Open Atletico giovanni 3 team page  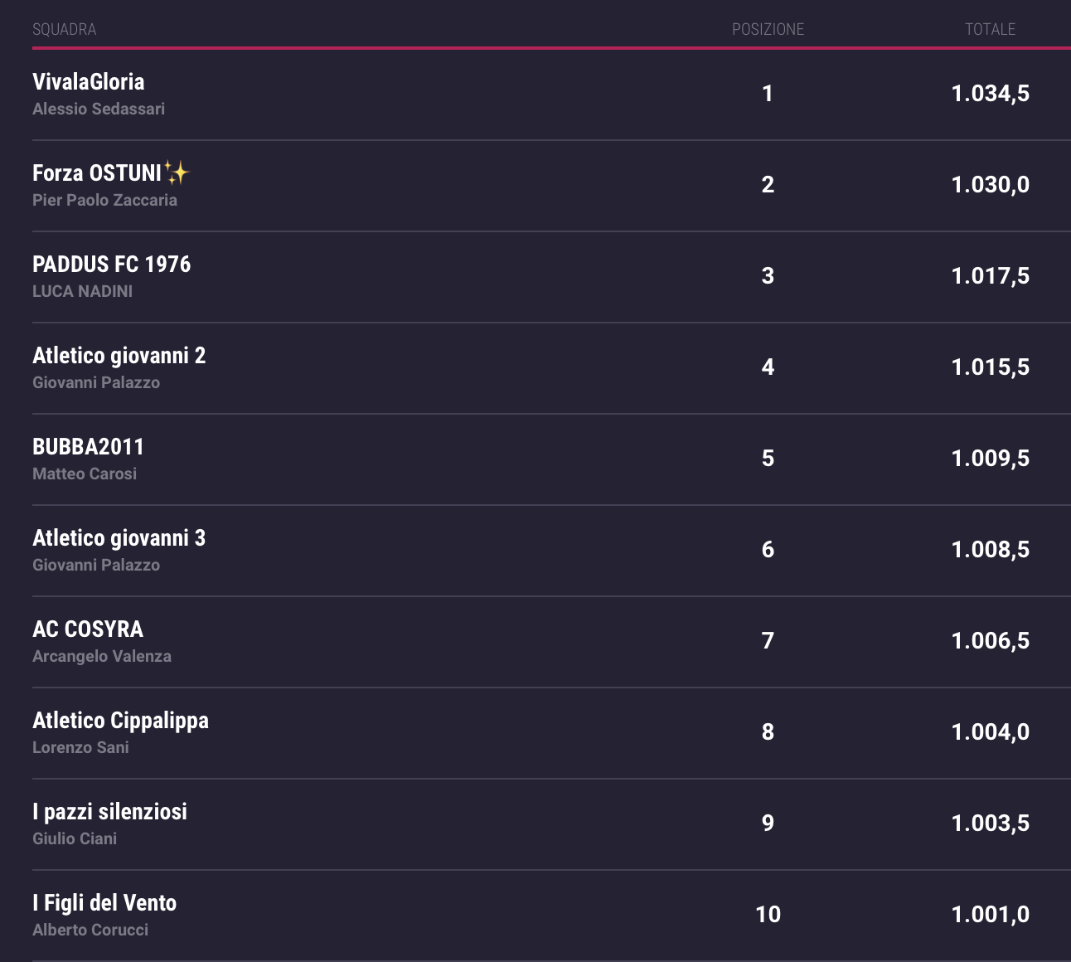tap(119, 538)
